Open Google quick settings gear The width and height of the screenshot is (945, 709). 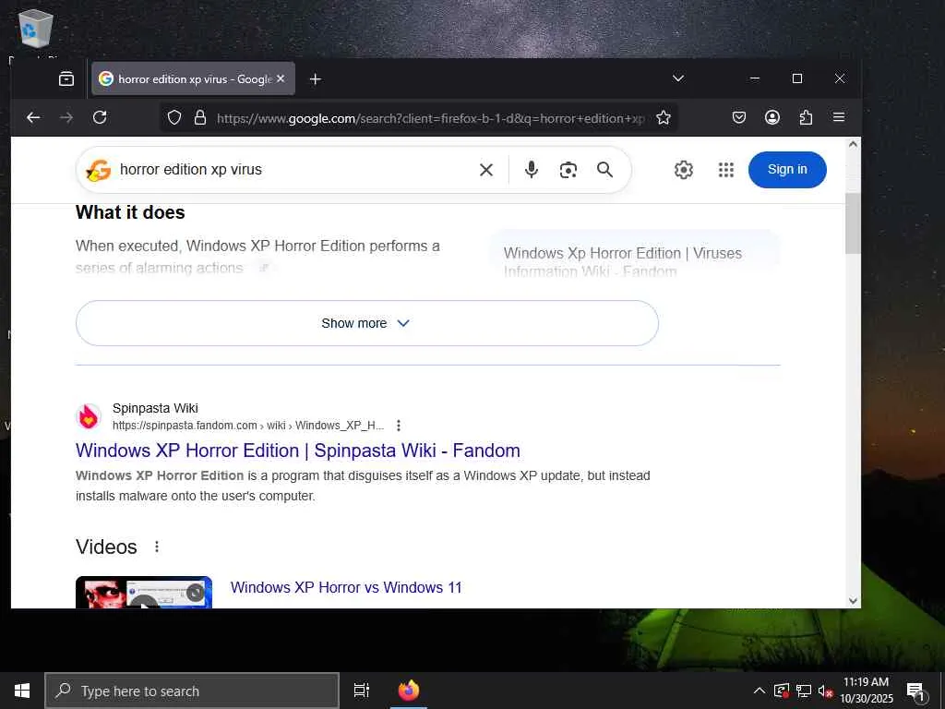[684, 170]
